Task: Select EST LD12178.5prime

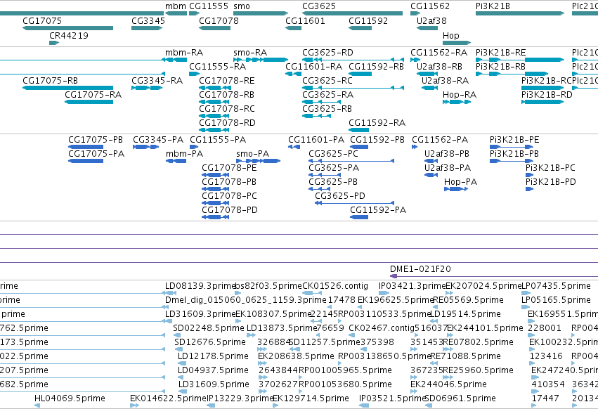Action: point(183,363)
